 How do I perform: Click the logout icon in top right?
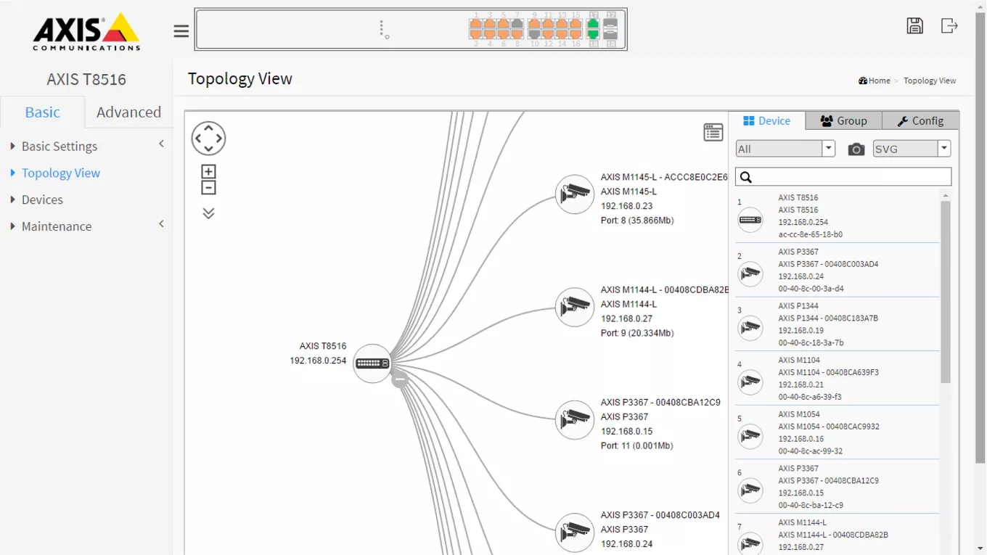tap(949, 25)
